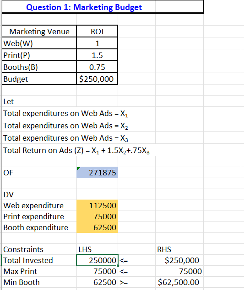Select the 'Budget' label cell
This screenshot has height=290, width=244.
point(39,79)
